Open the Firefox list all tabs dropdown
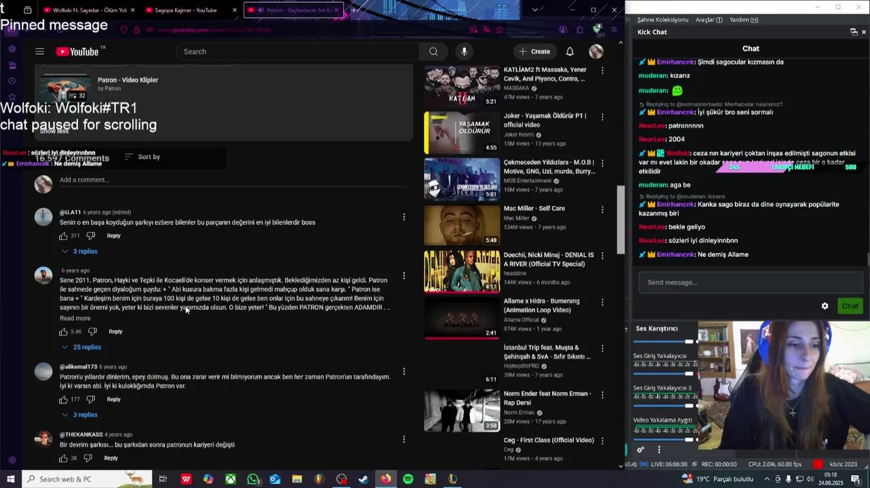Screen dimensions: 870x488 click(x=535, y=10)
